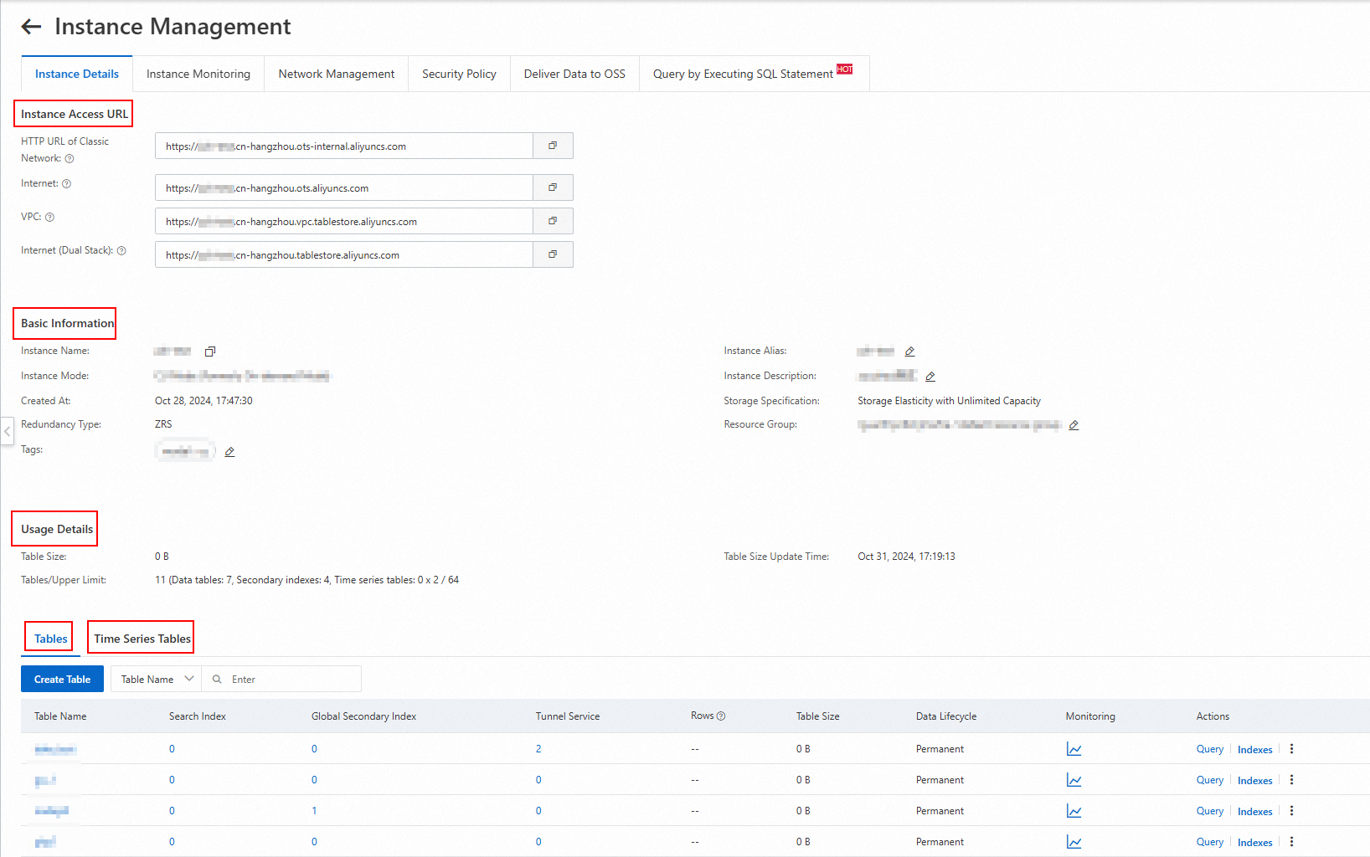
Task: Click Query in the fourth table row
Action: 1210,842
